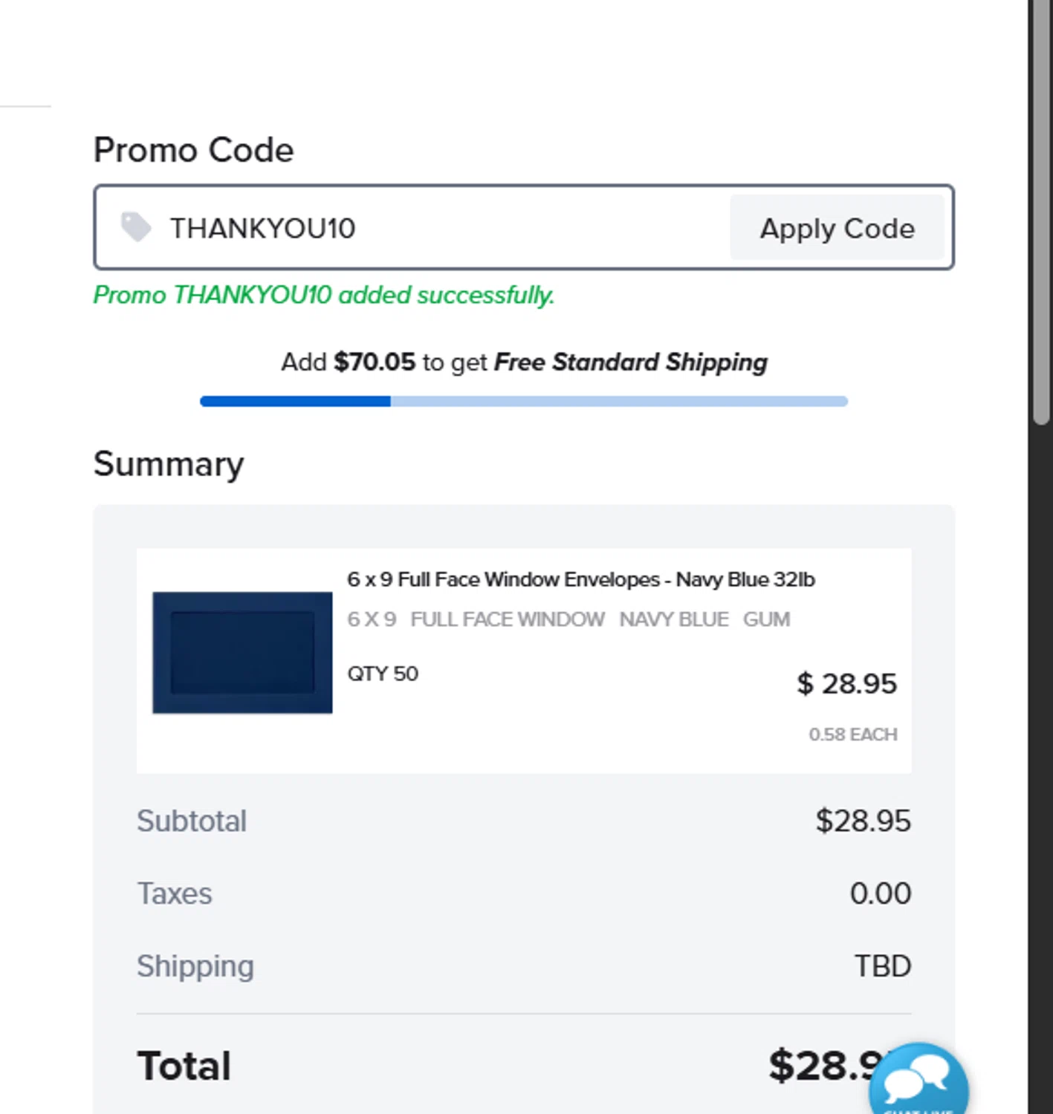Open the 6 x 9 Full Face Window Envelopes title
Image resolution: width=1053 pixels, height=1114 pixels.
[x=580, y=579]
